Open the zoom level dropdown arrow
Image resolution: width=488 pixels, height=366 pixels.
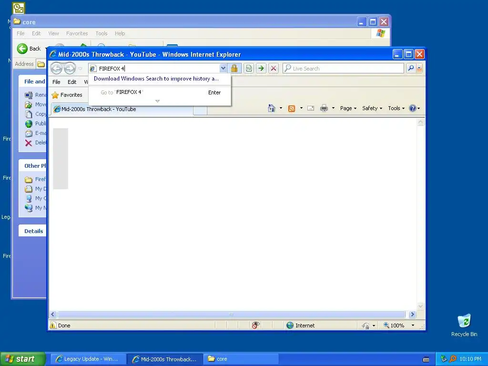(x=413, y=325)
